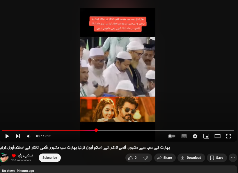238x173 pixels.
Task: Click the red caption overlay in video
Action: pos(118,24)
